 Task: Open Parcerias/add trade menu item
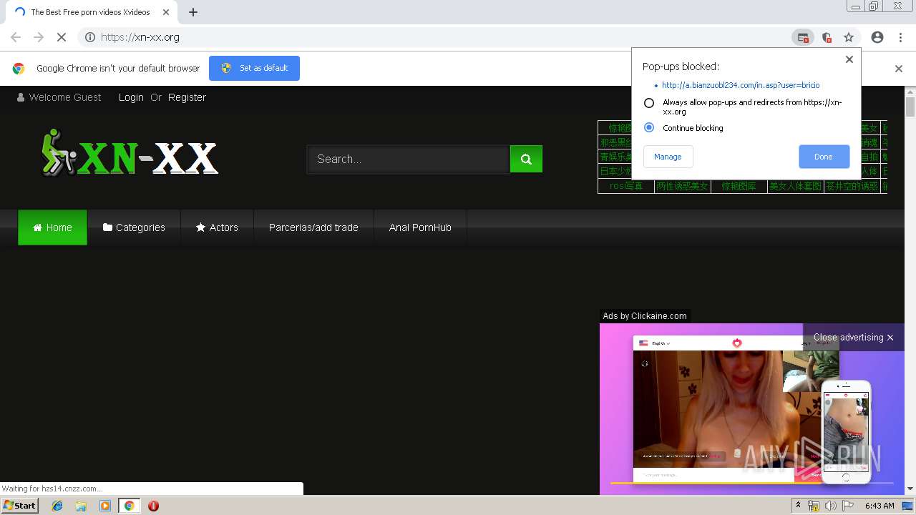(x=313, y=227)
